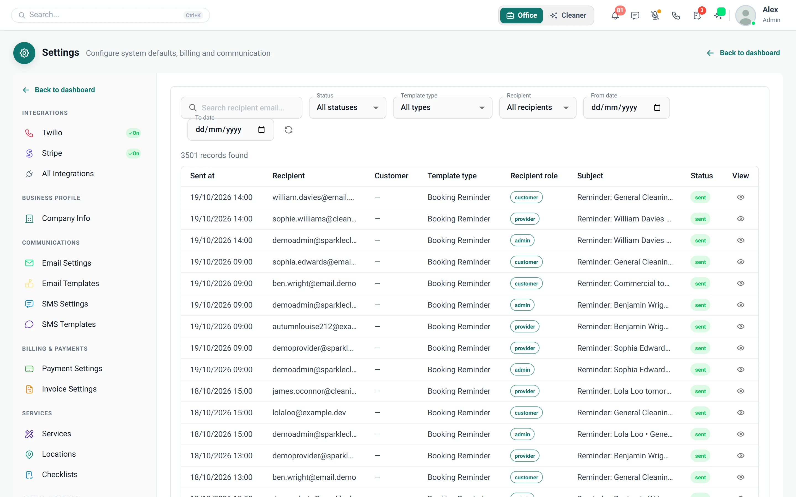This screenshot has width=796, height=497.
Task: Open the Recipient filter dropdown
Action: [x=538, y=107]
